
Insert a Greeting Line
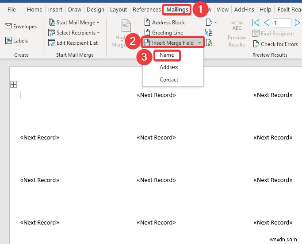click(164, 33)
